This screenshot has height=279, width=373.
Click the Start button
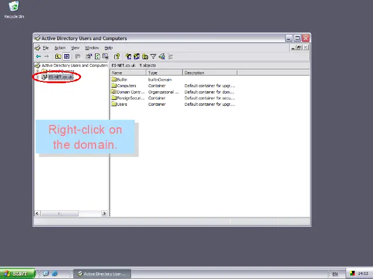[17, 274]
